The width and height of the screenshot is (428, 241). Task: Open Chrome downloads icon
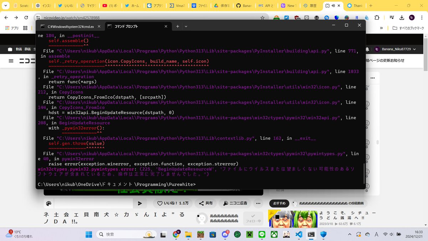point(402,17)
